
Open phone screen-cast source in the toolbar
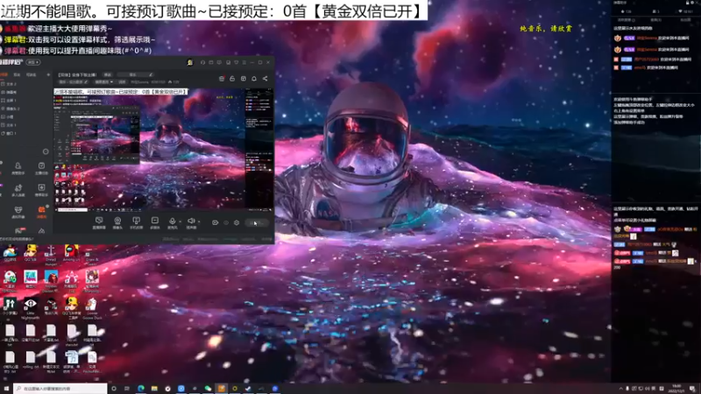tap(137, 222)
